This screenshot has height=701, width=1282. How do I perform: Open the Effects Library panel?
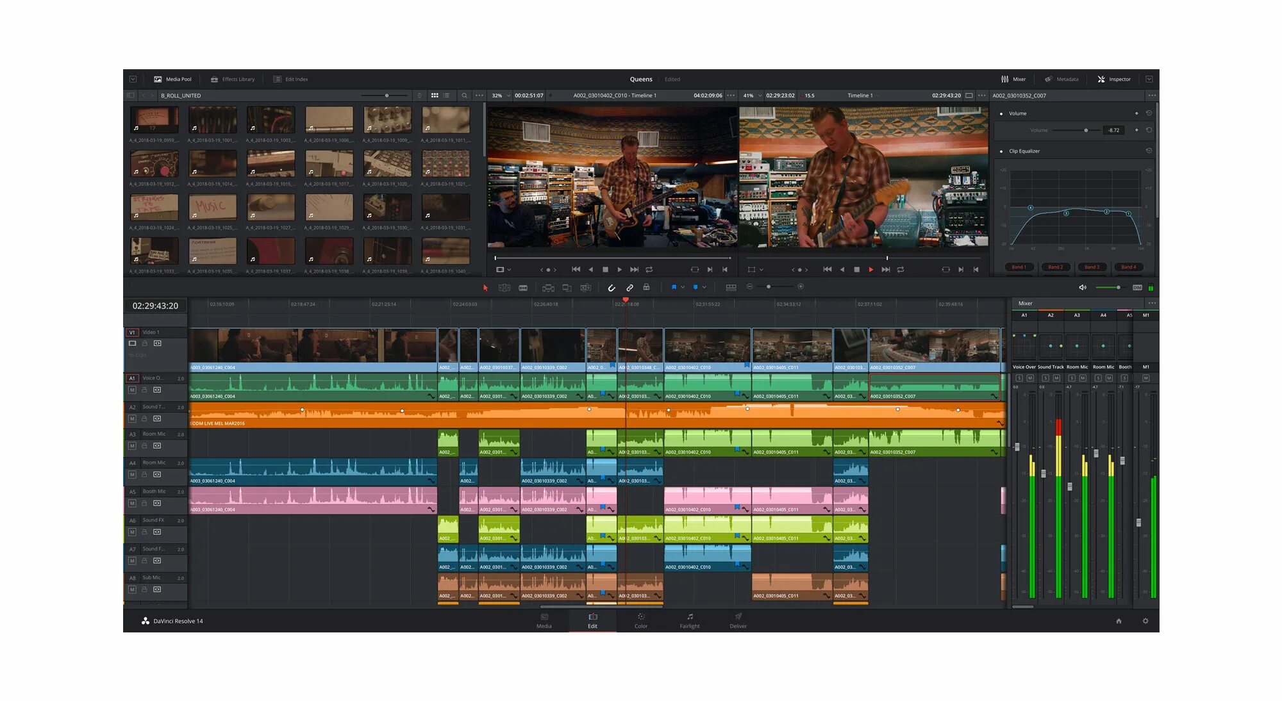pyautogui.click(x=233, y=79)
